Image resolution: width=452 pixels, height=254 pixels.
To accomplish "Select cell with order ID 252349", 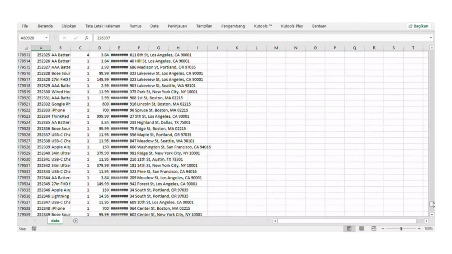I will pyautogui.click(x=41, y=214).
